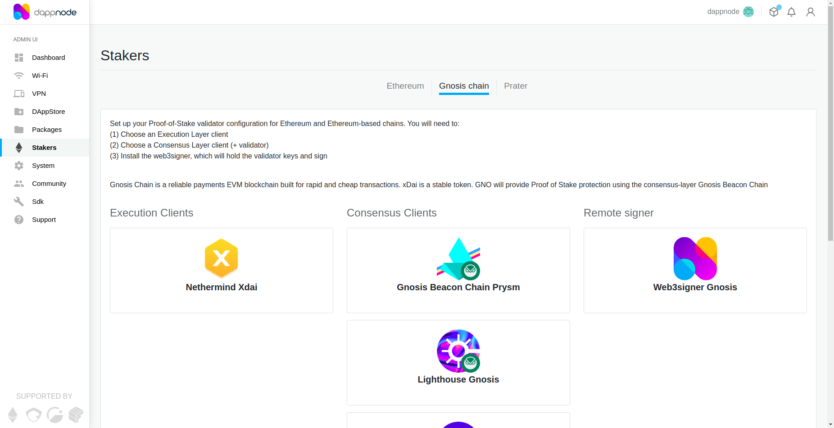
Task: Select Lighthouse Gnosis consensus client
Action: [x=458, y=363]
